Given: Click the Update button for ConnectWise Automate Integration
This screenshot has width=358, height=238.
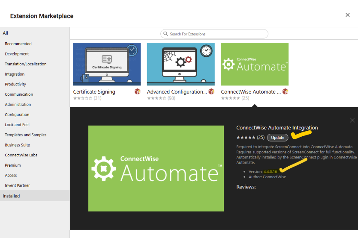Looking at the screenshot, I should pyautogui.click(x=278, y=138).
